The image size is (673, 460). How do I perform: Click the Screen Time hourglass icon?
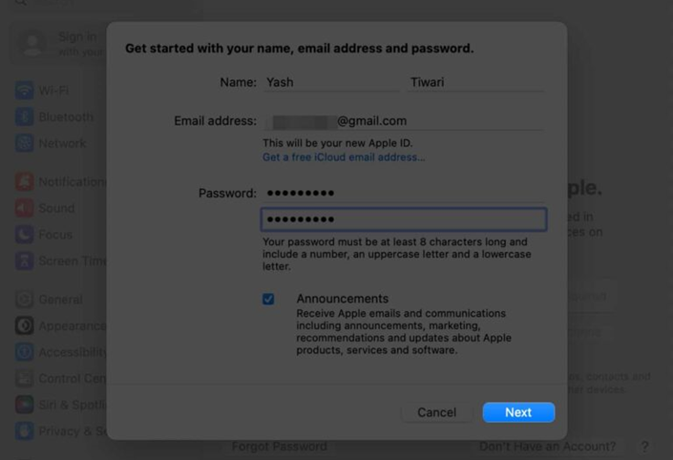coord(24,261)
